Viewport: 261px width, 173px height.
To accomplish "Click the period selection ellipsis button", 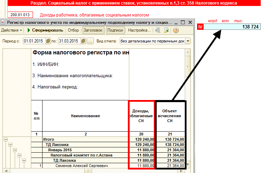I will [x=90, y=41].
